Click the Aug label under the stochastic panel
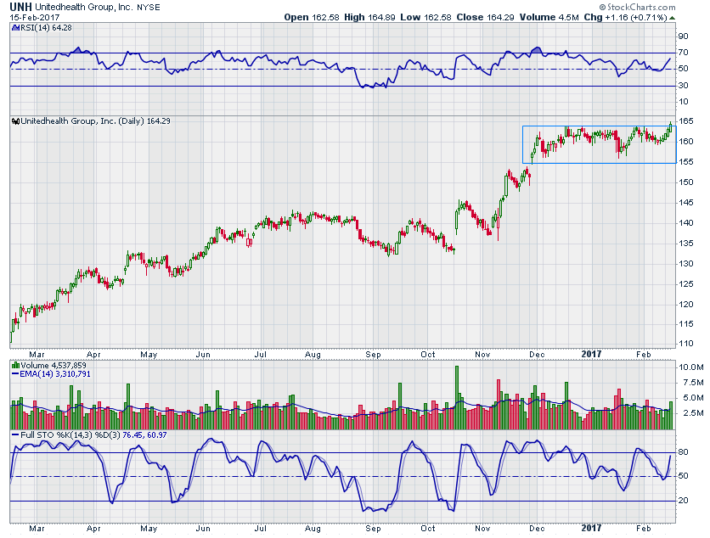Image resolution: width=710 pixels, height=538 pixels. click(313, 529)
